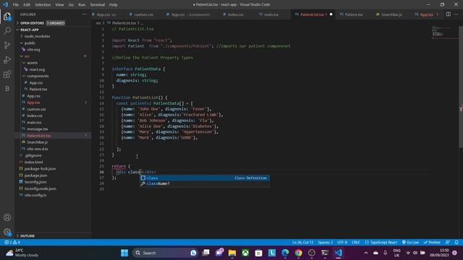Select 'class' Class Definition suggestion
This screenshot has height=260, width=463.
pyautogui.click(x=204, y=178)
